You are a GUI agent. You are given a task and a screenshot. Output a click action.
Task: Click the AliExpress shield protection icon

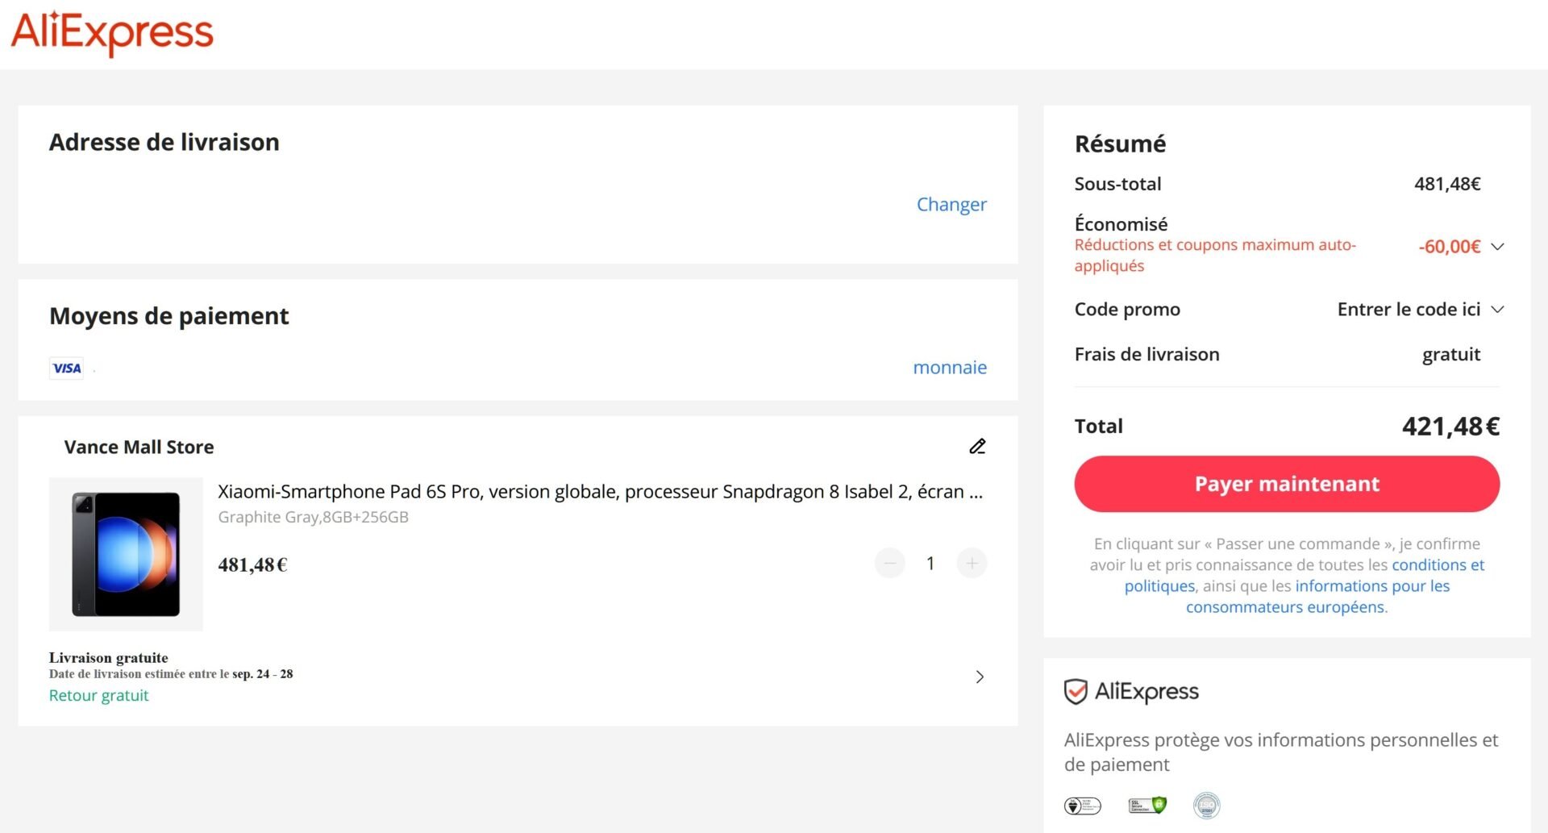point(1076,692)
